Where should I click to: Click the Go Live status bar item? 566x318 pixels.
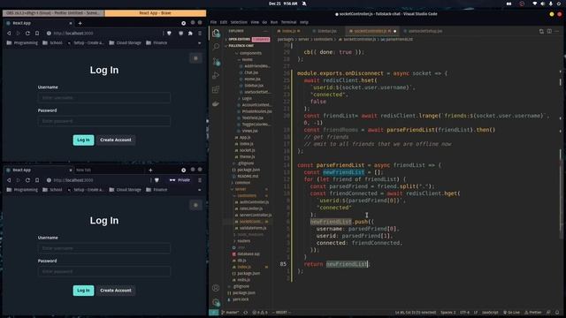click(x=511, y=312)
